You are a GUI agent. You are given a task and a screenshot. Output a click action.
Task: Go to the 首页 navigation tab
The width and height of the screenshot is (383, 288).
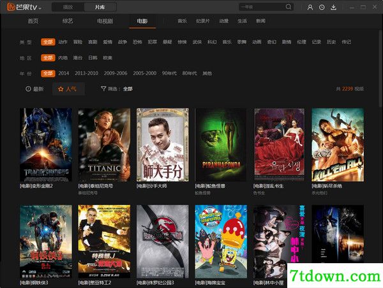pyautogui.click(x=33, y=21)
